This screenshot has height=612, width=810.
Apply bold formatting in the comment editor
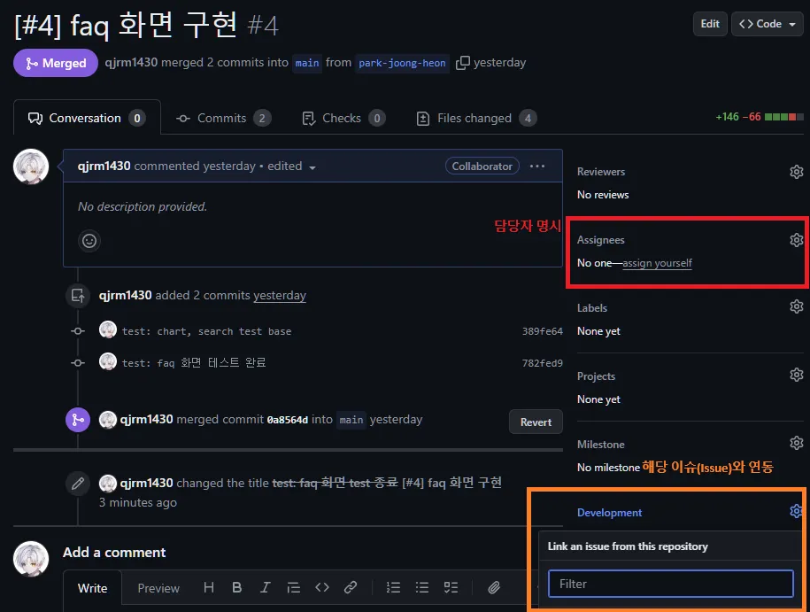tap(236, 587)
